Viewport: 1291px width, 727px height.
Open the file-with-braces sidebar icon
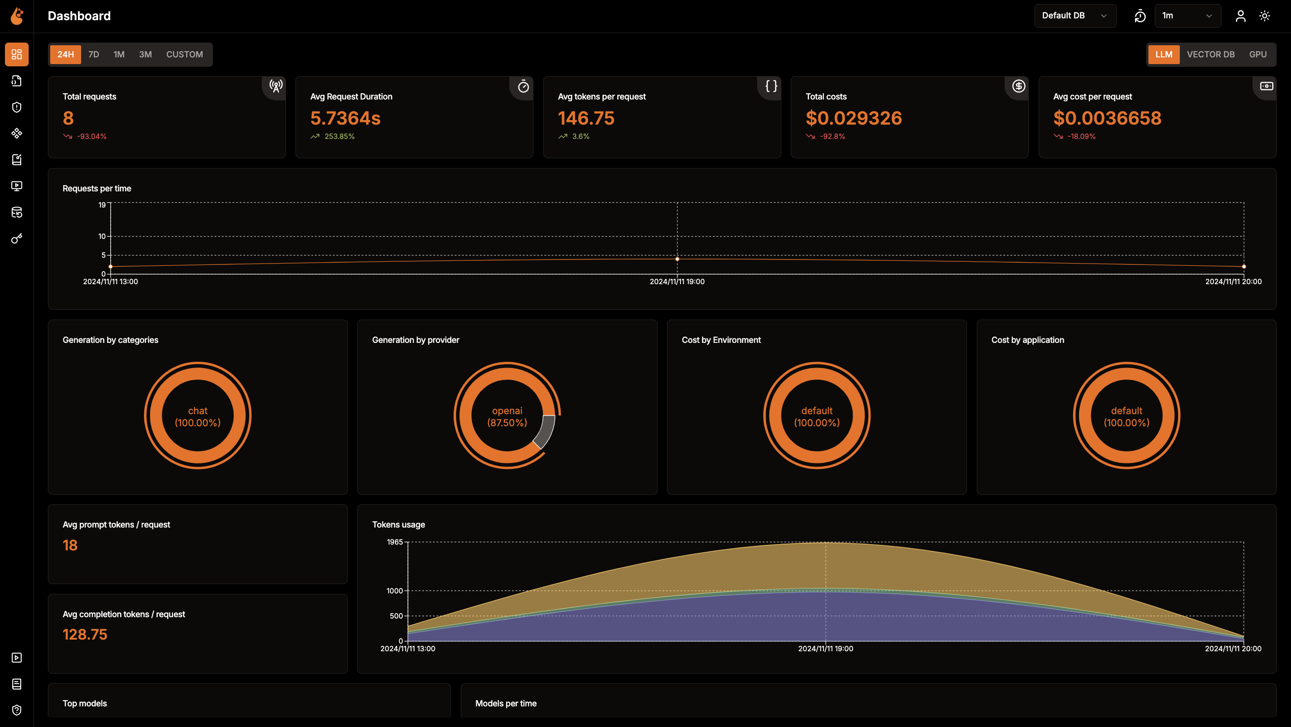click(x=17, y=81)
